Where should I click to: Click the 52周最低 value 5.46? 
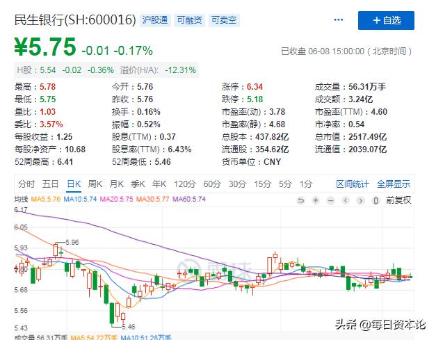click(163, 162)
